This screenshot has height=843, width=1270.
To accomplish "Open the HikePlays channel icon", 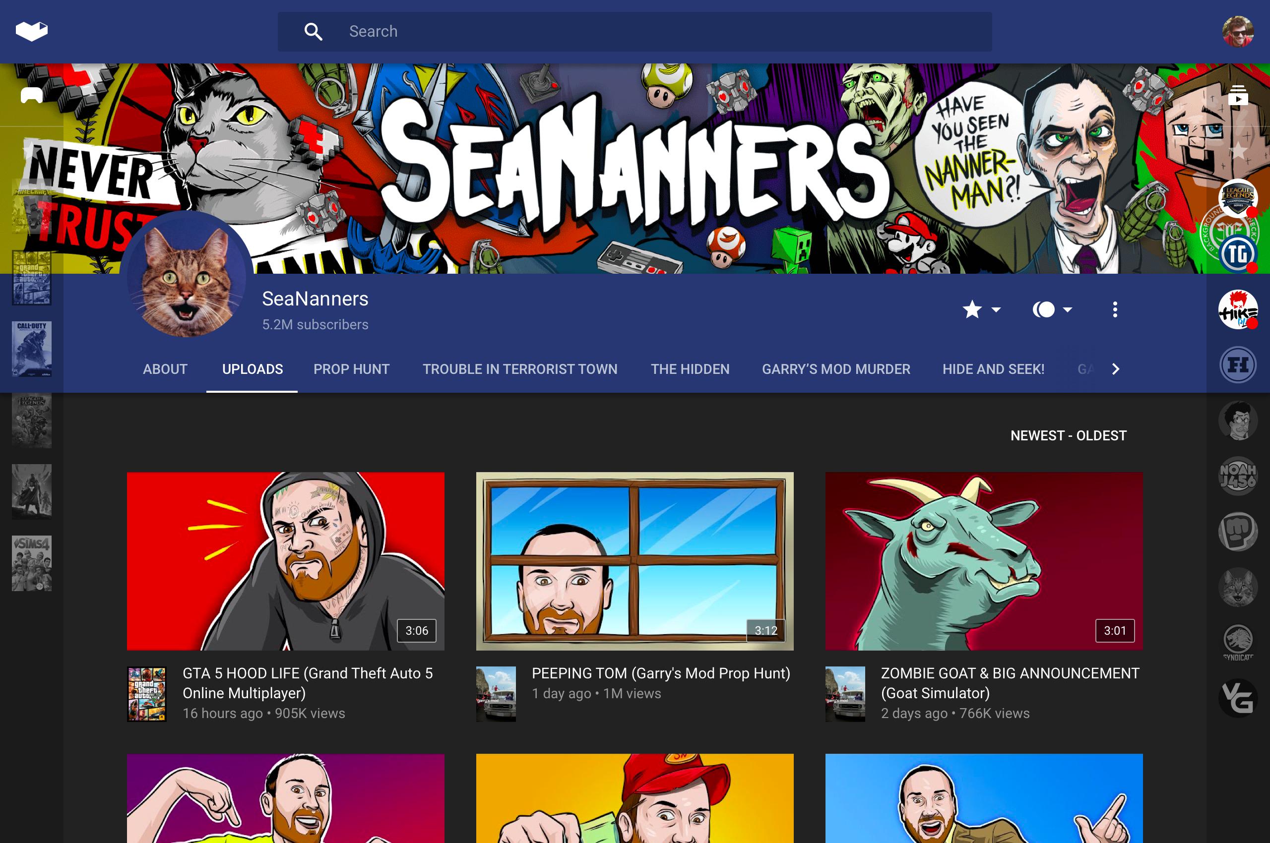I will (x=1238, y=309).
